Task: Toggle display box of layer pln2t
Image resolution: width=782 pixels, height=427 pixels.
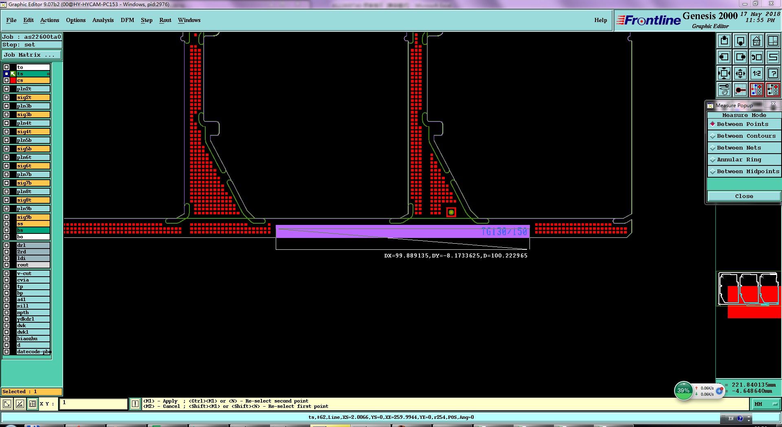Action: pos(7,89)
